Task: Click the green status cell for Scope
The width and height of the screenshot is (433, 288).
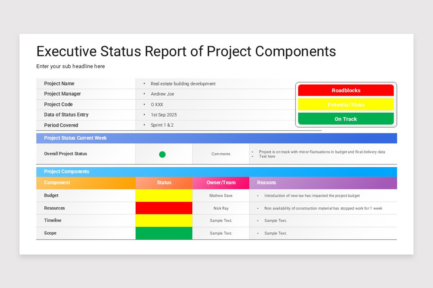Action: [164, 233]
